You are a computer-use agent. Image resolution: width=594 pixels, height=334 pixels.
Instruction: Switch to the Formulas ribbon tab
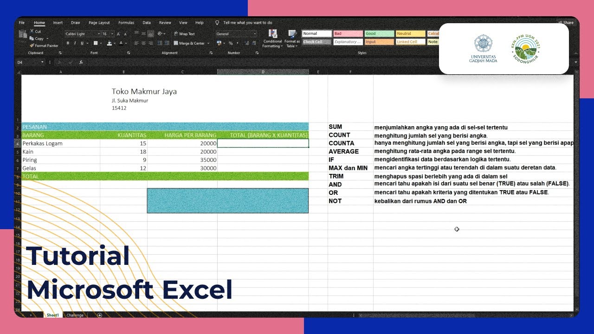click(x=126, y=23)
